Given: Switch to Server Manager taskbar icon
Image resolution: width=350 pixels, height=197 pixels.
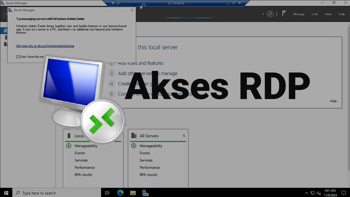Looking at the screenshot, I should pos(145,193).
